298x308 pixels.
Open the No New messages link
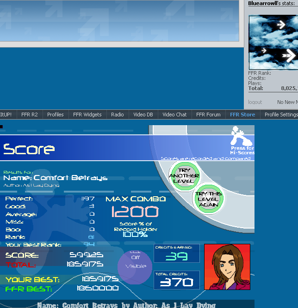[287, 102]
